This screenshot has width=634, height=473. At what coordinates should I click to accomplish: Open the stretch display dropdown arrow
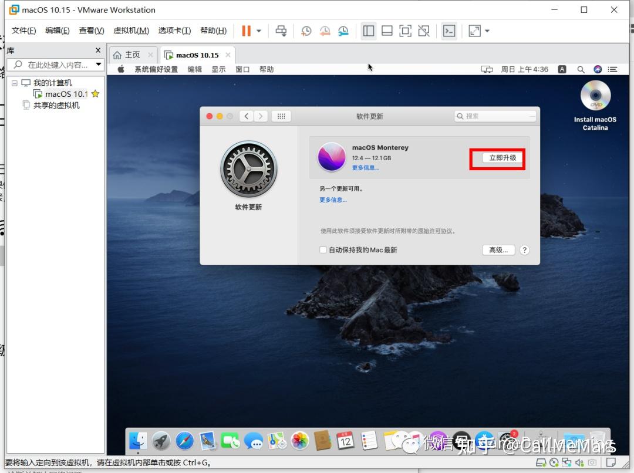click(487, 31)
